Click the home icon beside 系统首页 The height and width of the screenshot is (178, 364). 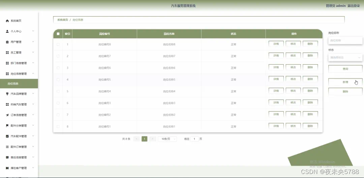click(x=7, y=21)
